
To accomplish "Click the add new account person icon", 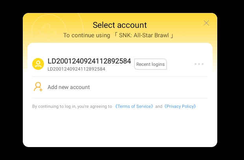I will pos(38,87).
